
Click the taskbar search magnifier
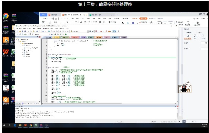coord(9,125)
